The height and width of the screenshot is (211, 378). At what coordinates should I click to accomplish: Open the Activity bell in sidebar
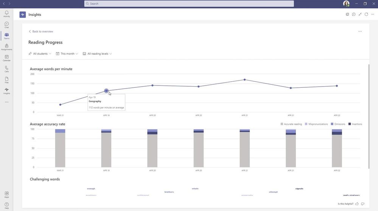pos(6,14)
